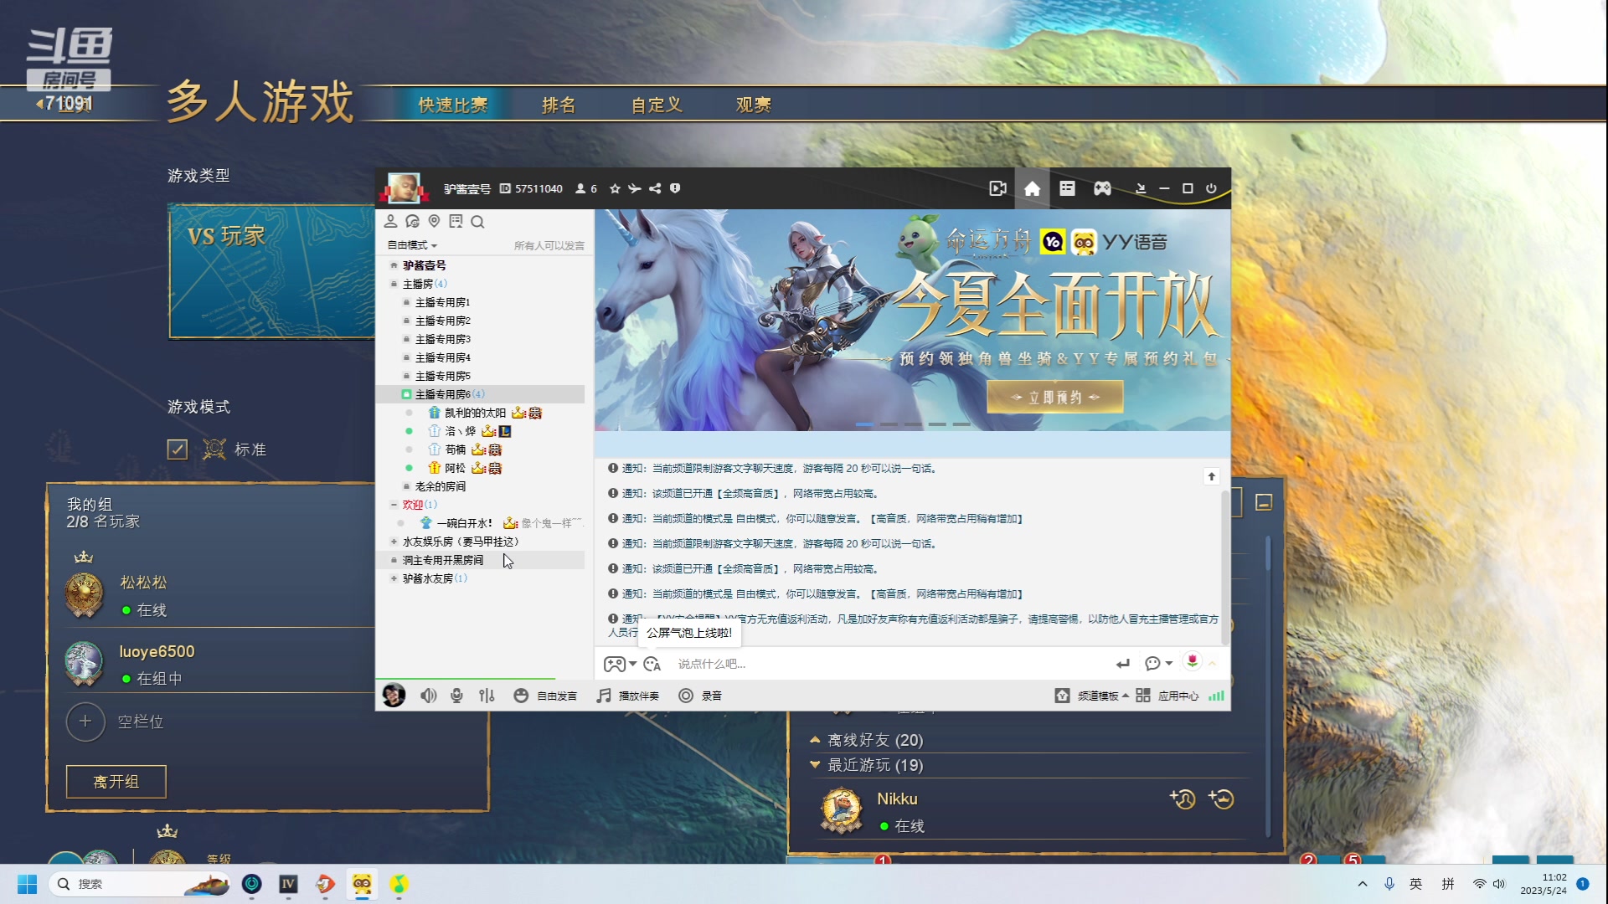Click the Windows taskbar search box

pos(141,884)
